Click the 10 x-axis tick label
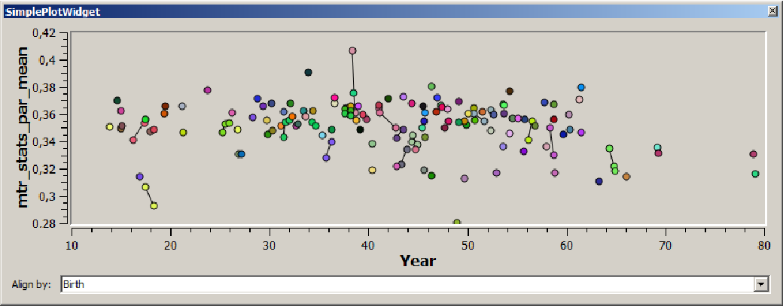This screenshot has height=306, width=783. (72, 246)
